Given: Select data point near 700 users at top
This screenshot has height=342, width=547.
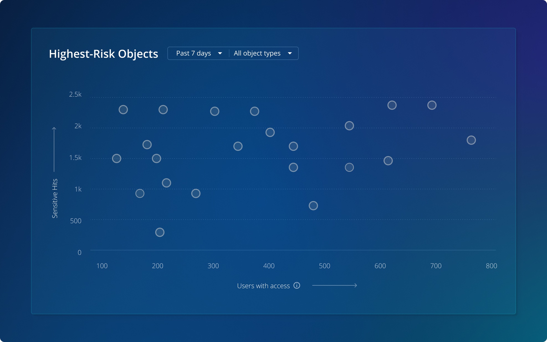Looking at the screenshot, I should pos(432,105).
